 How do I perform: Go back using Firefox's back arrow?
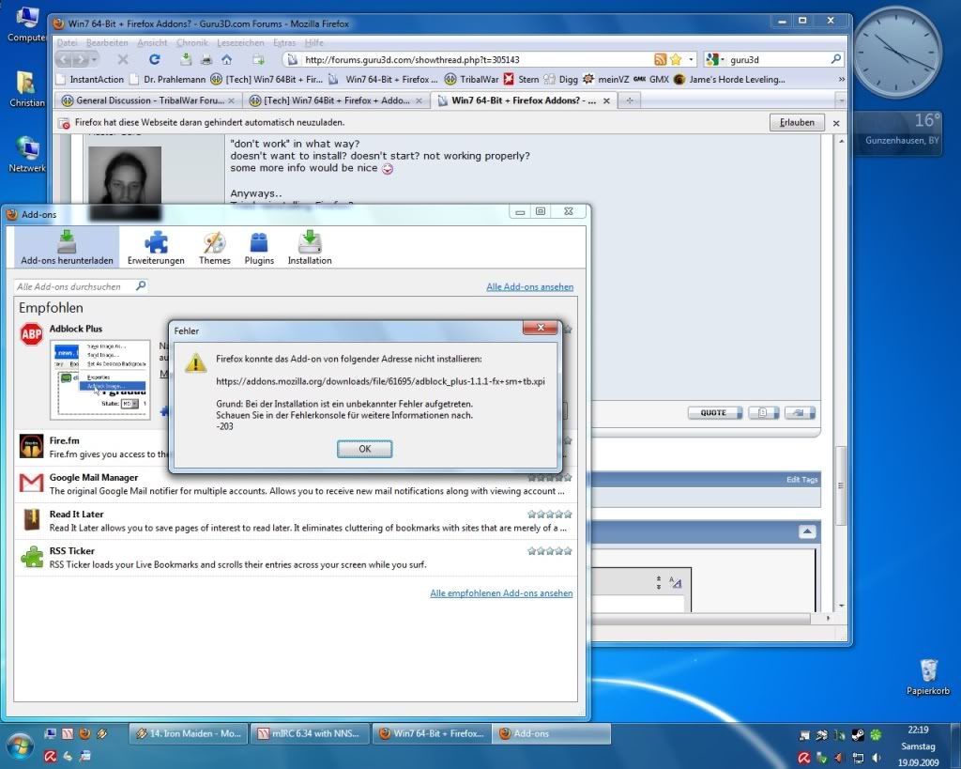click(65, 59)
